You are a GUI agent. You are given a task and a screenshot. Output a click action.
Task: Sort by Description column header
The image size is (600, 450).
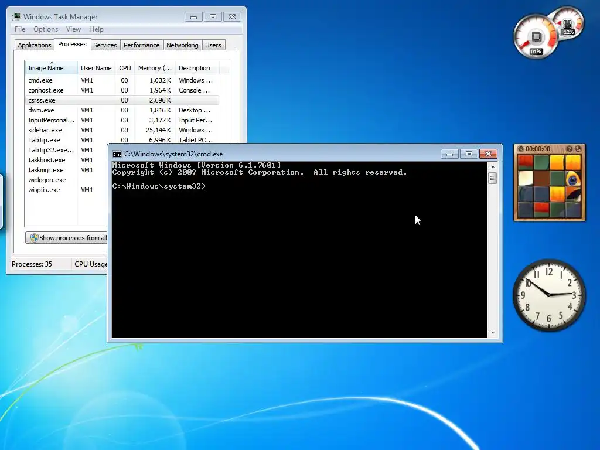(197, 68)
